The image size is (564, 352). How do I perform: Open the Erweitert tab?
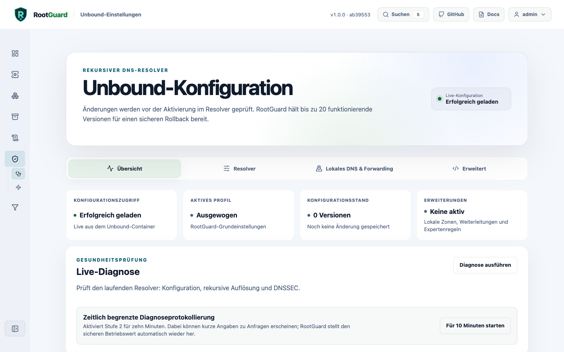tap(469, 169)
